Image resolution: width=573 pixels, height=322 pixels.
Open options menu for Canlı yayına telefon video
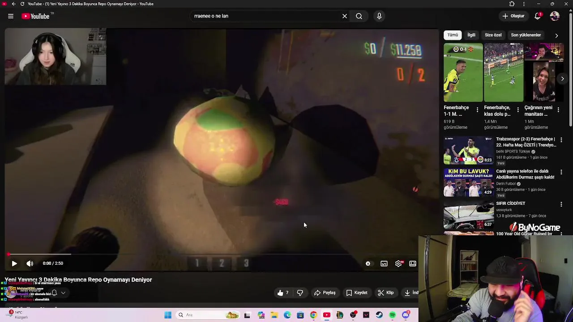(x=561, y=172)
